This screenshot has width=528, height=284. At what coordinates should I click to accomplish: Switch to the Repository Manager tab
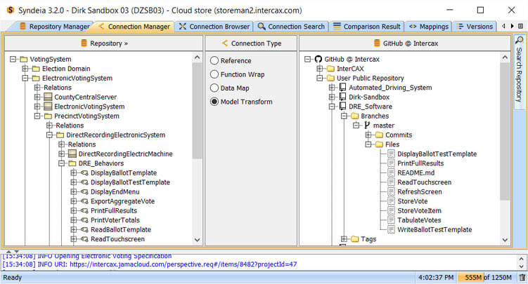(55, 27)
